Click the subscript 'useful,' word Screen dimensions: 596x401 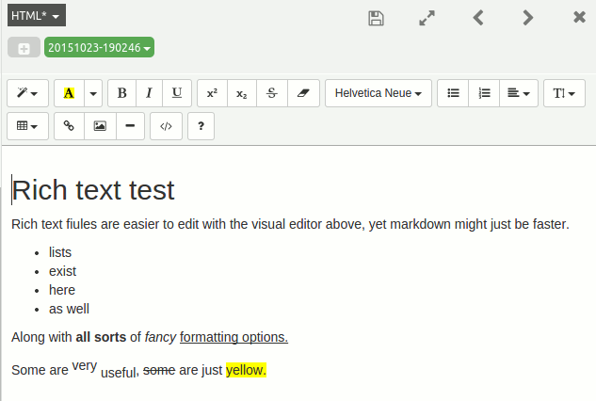(120, 373)
